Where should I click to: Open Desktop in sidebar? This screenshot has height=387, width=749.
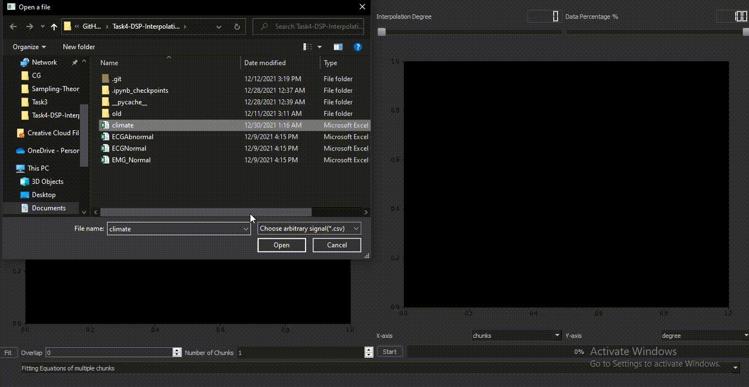click(44, 195)
